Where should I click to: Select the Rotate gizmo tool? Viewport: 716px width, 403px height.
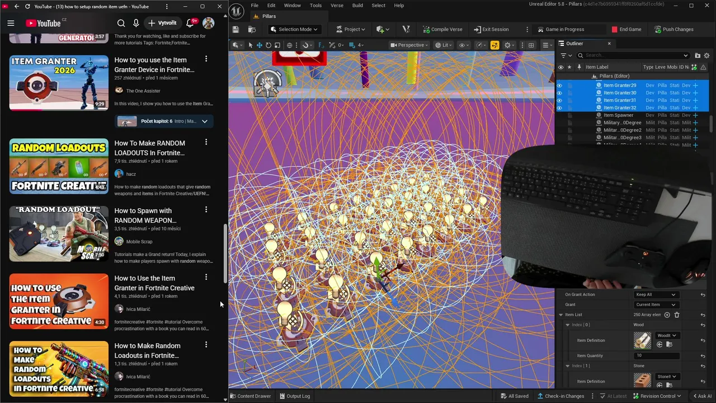pyautogui.click(x=268, y=45)
